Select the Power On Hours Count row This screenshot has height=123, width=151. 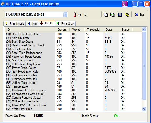[x=74, y=57]
